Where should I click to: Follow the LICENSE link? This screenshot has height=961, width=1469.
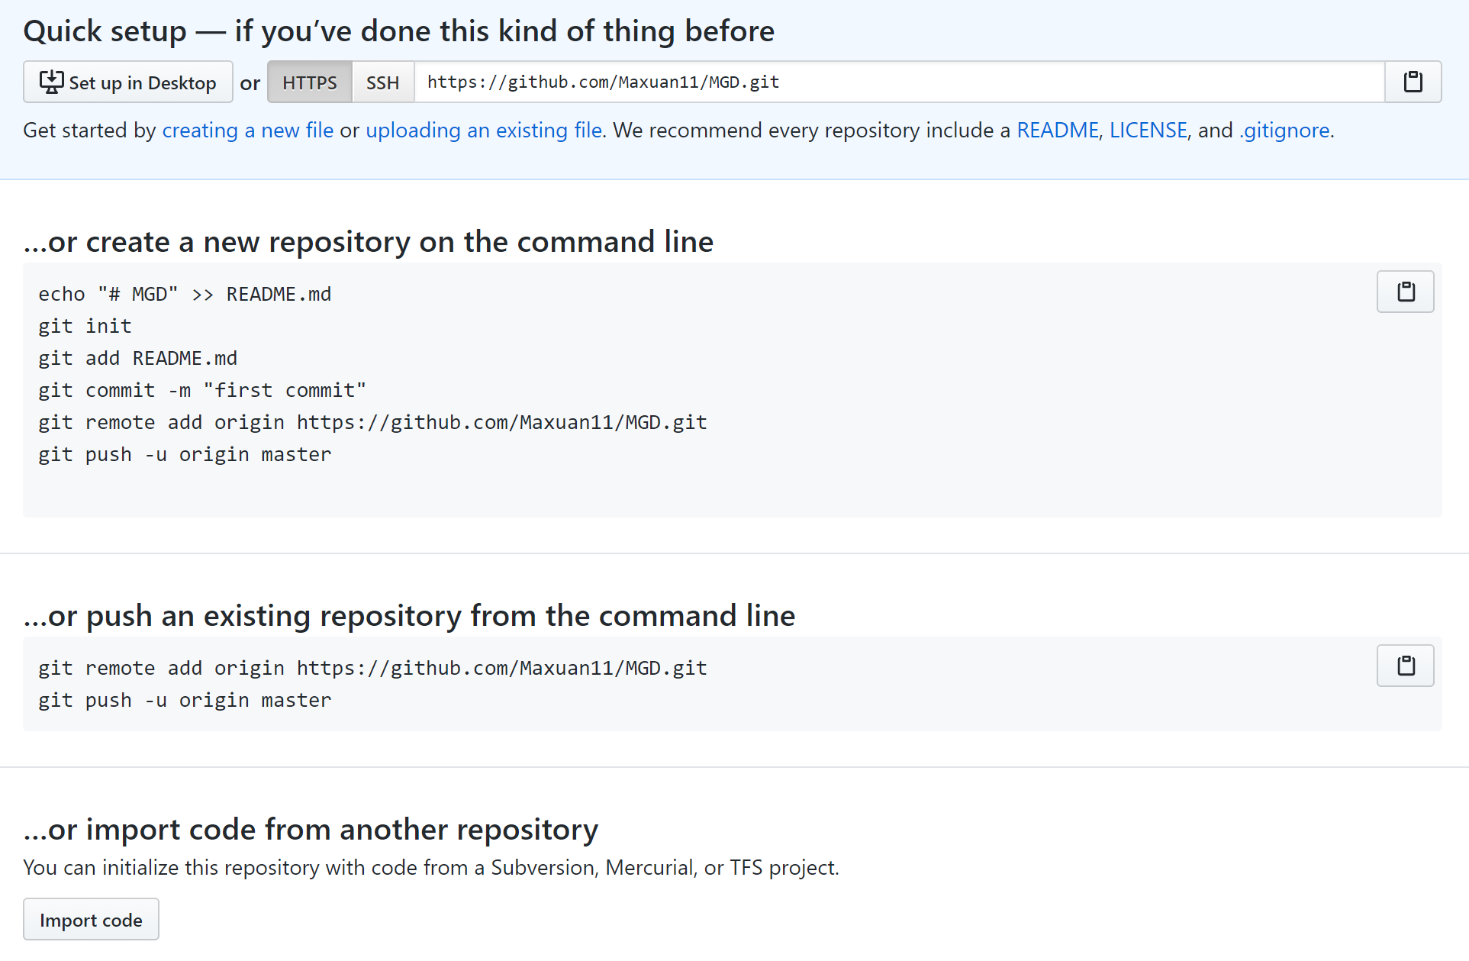pos(1148,131)
